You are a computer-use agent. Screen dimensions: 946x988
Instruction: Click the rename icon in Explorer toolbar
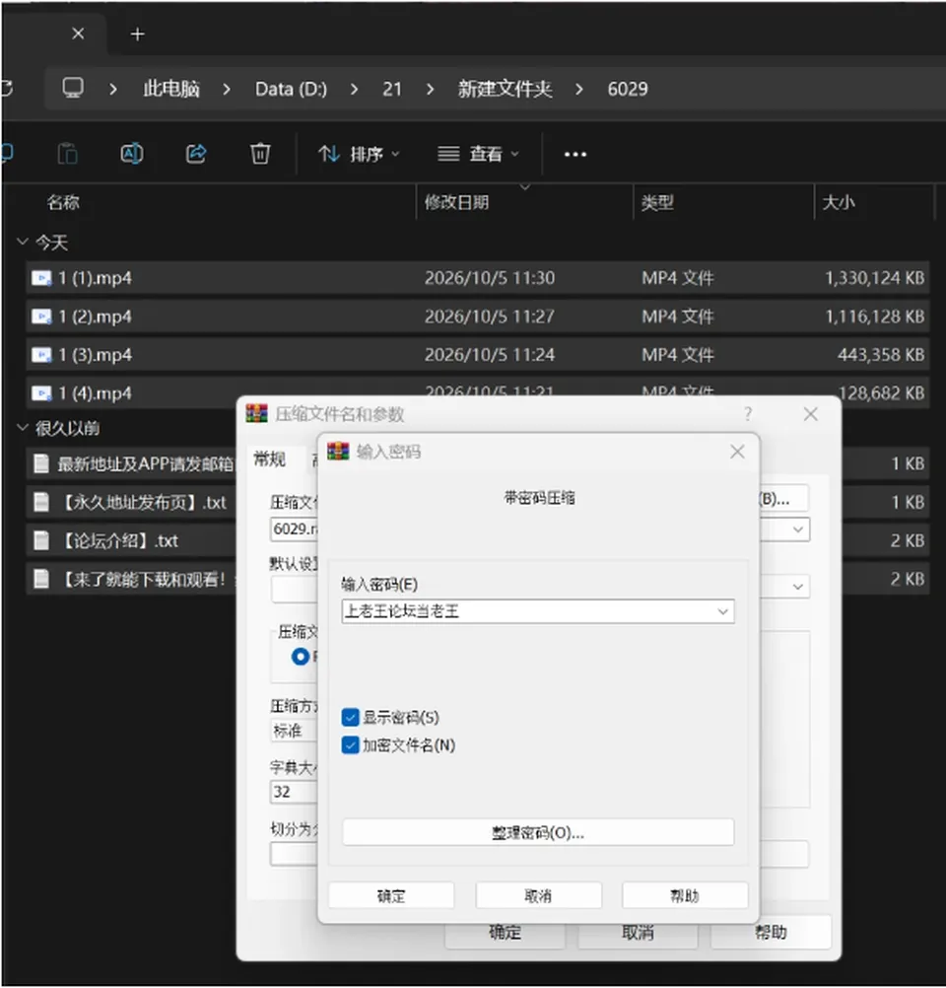click(x=132, y=153)
